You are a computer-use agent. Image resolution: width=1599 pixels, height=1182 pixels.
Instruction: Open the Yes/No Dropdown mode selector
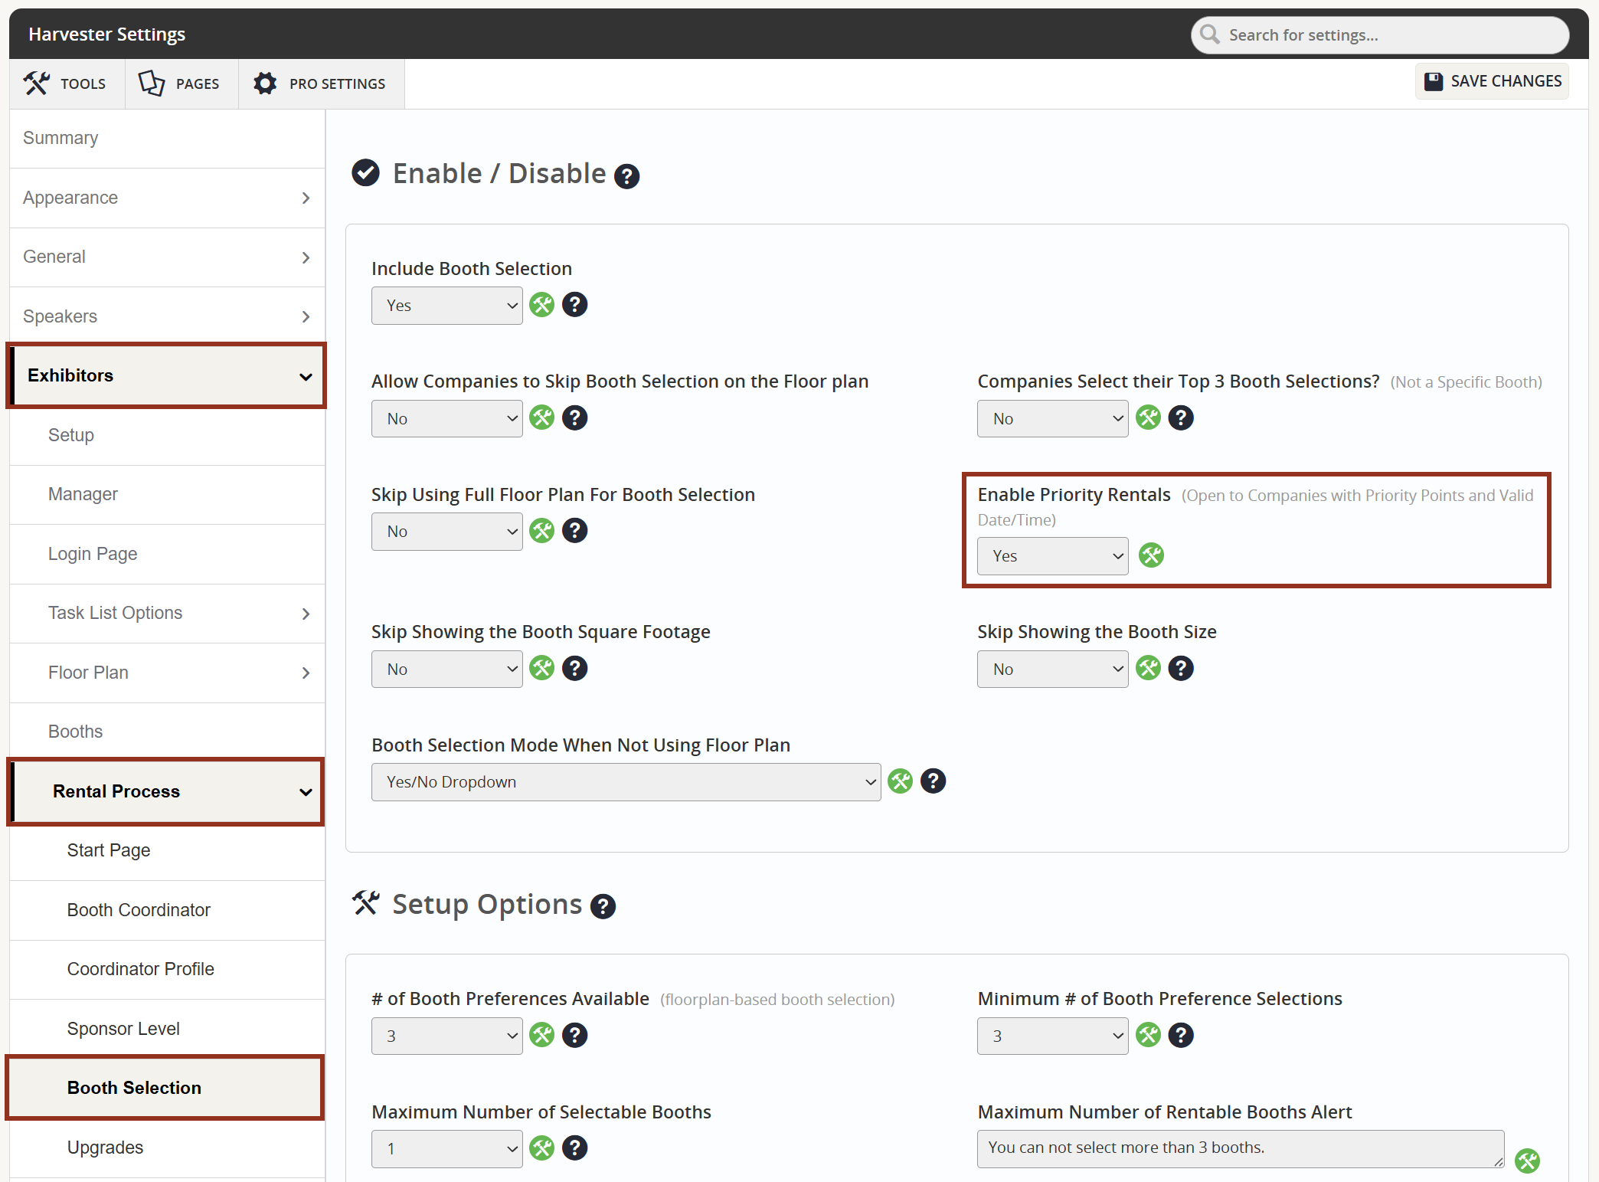click(626, 782)
